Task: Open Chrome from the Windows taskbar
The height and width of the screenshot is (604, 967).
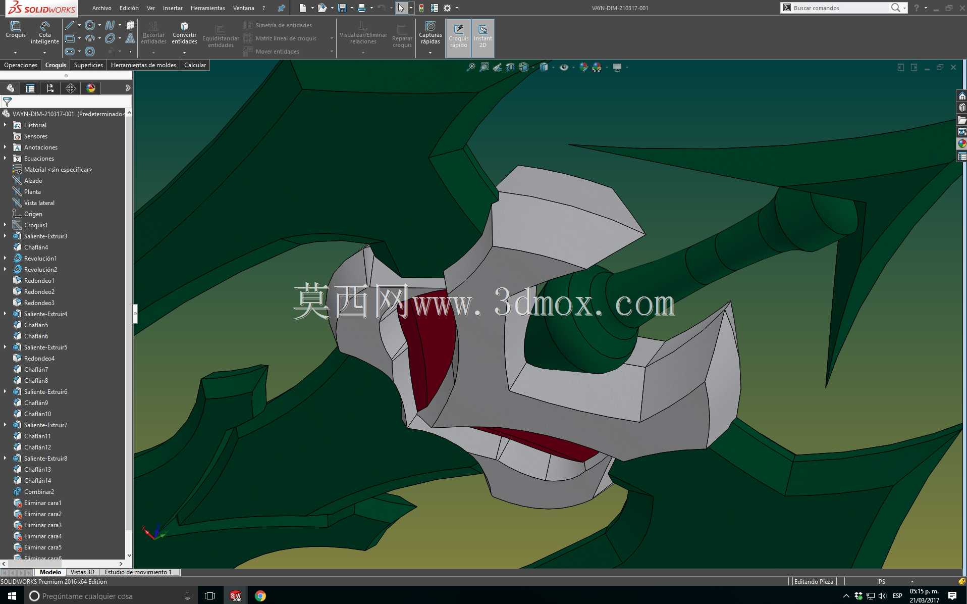Action: pos(260,596)
